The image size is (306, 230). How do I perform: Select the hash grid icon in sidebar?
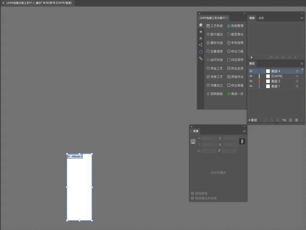(x=201, y=38)
